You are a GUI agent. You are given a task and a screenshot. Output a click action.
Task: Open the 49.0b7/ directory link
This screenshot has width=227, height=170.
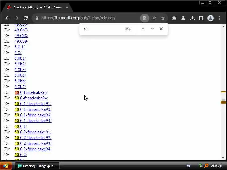pos(22,30)
